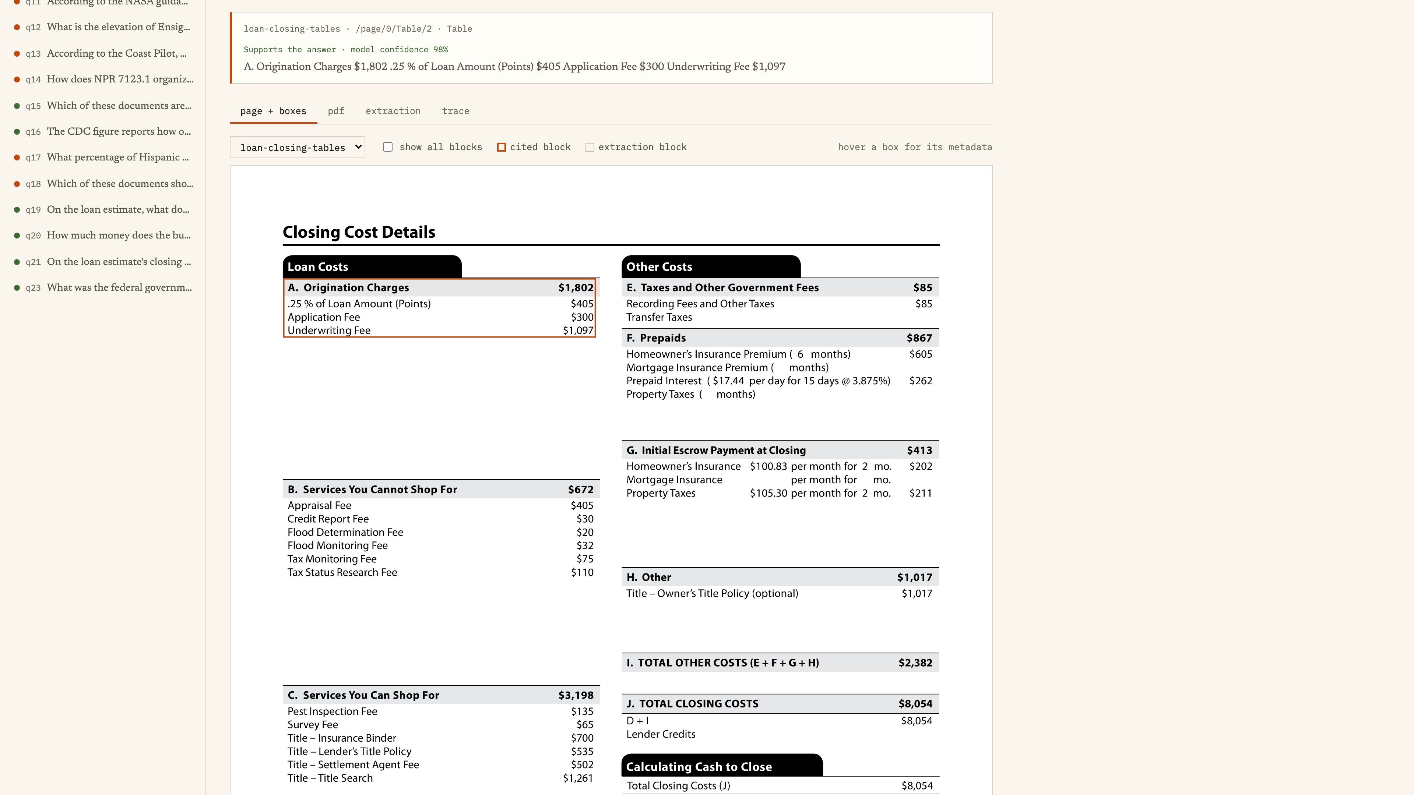Click the 'Pest Inspection Fee' row

441,711
